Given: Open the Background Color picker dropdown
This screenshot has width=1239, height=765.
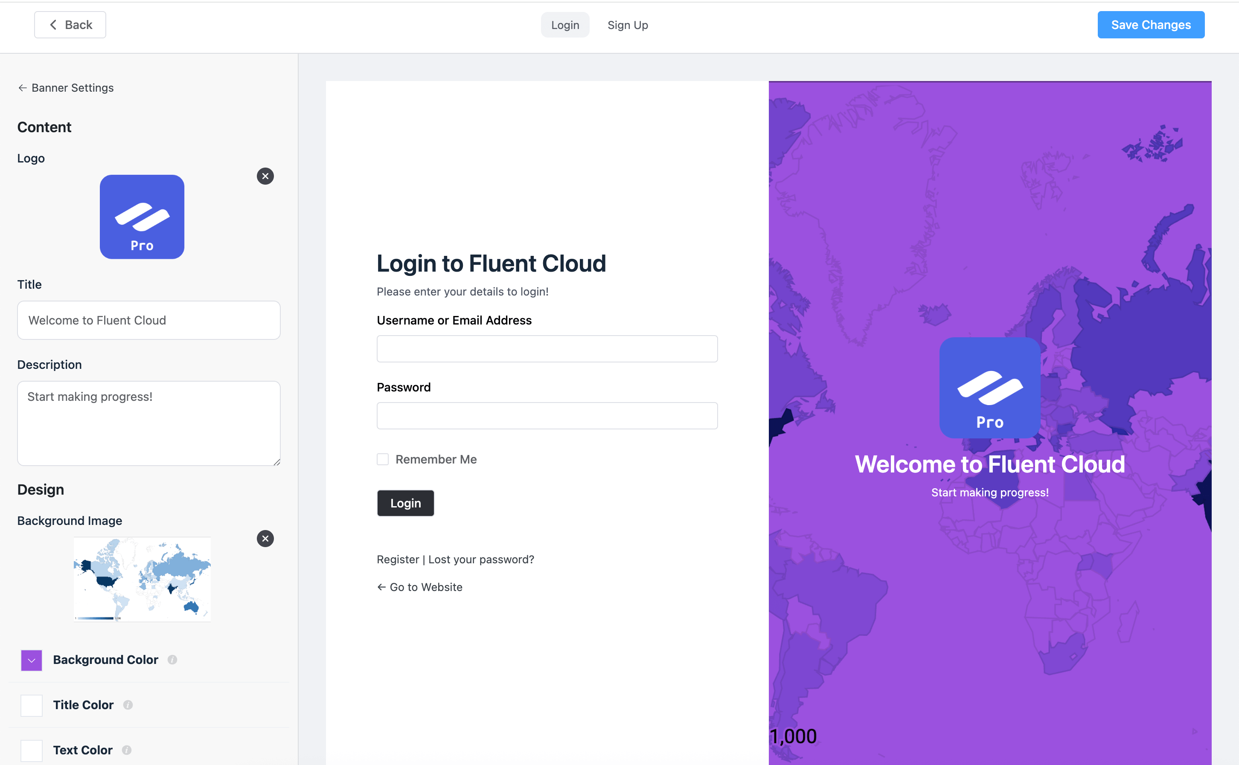Looking at the screenshot, I should 32,660.
